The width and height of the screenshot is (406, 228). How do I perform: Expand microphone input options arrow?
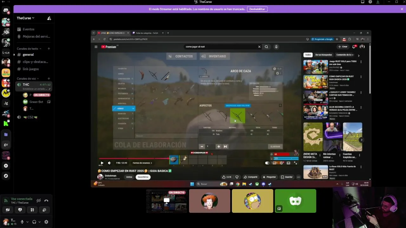27,222
